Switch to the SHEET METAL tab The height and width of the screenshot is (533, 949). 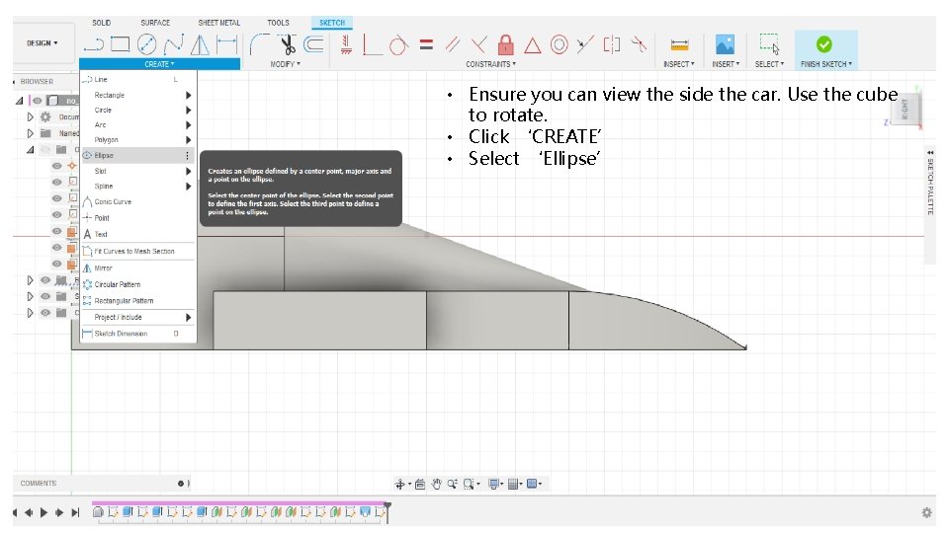(219, 23)
